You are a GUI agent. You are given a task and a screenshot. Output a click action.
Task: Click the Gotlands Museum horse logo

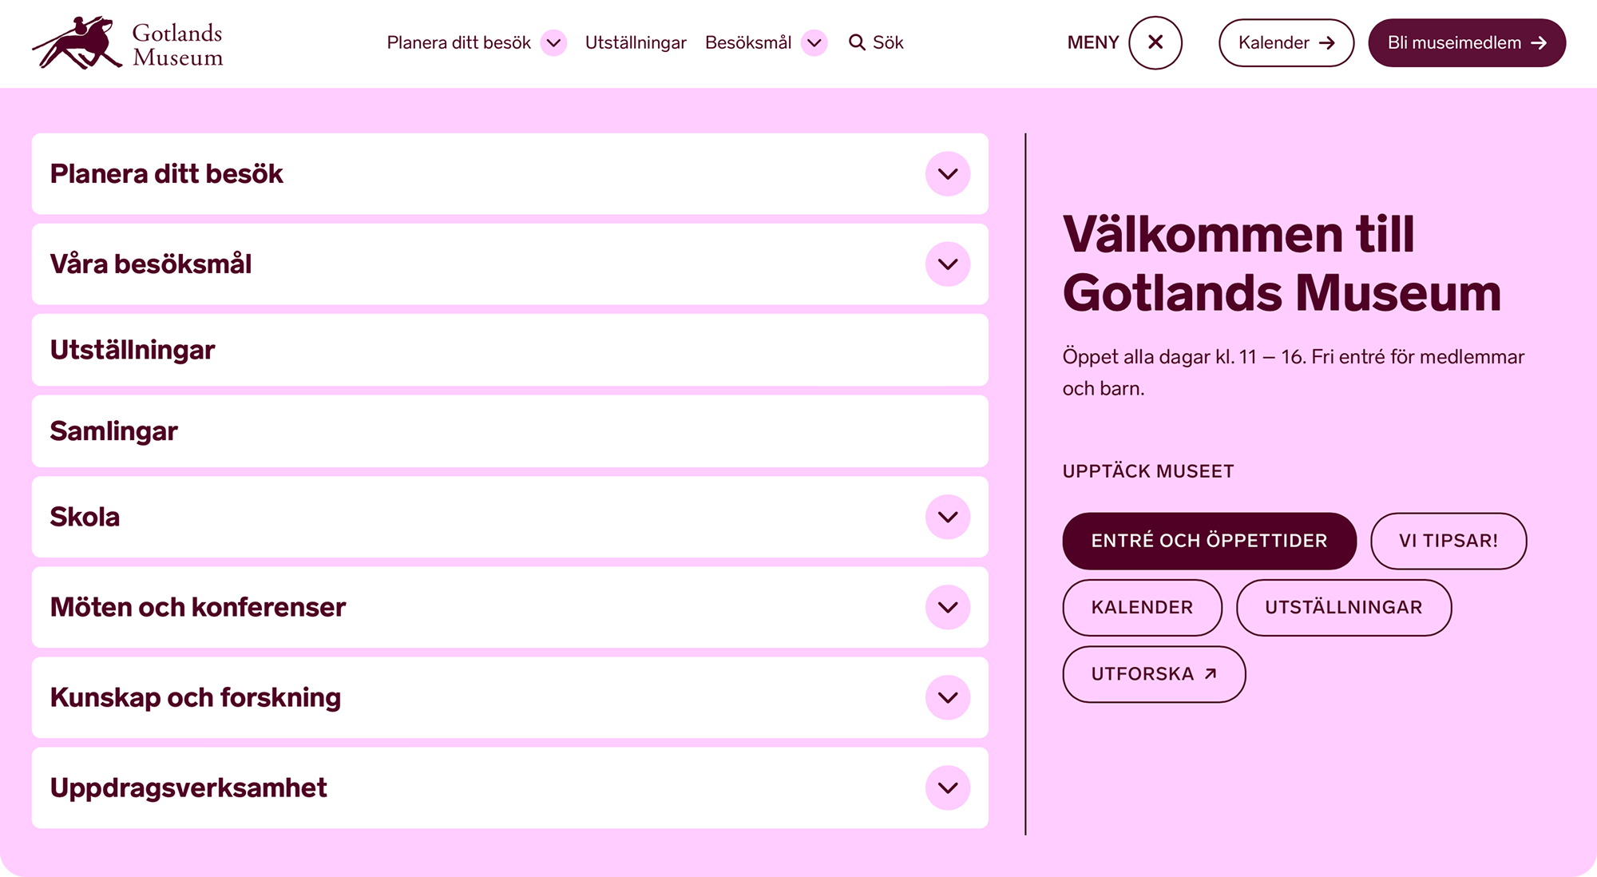point(78,43)
